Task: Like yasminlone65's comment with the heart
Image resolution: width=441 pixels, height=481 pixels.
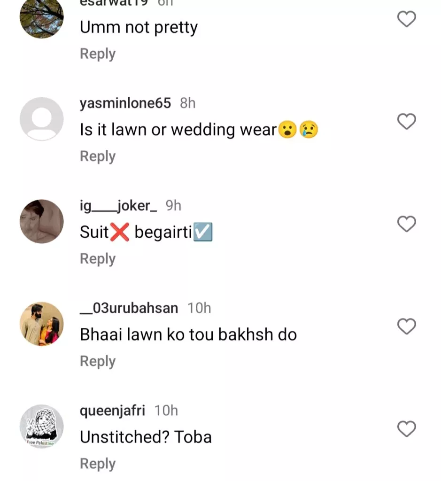Action: [x=407, y=122]
